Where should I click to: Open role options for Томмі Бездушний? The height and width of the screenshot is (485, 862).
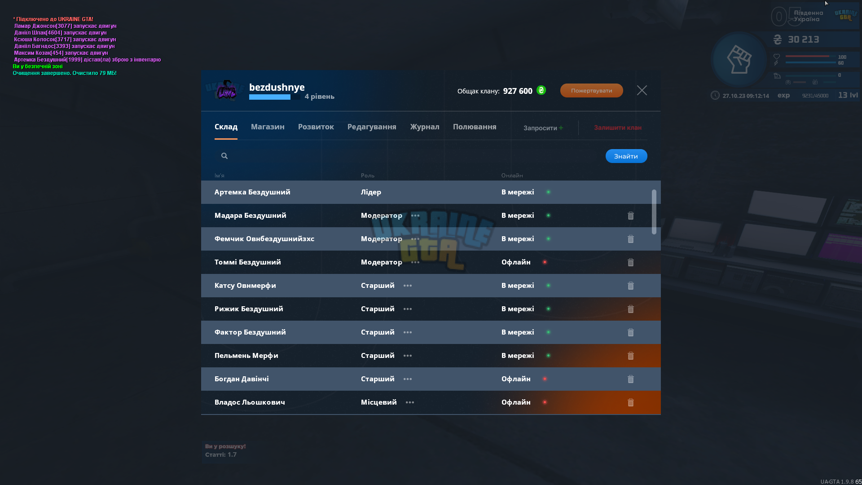tap(415, 262)
